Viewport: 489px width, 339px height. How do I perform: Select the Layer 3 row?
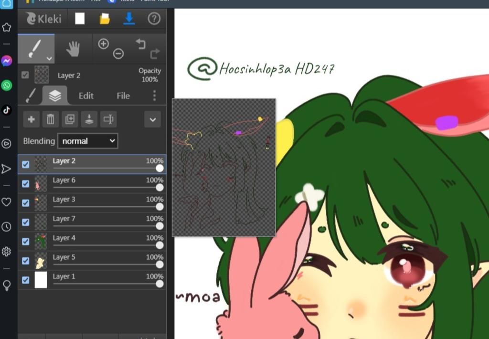[x=92, y=203]
